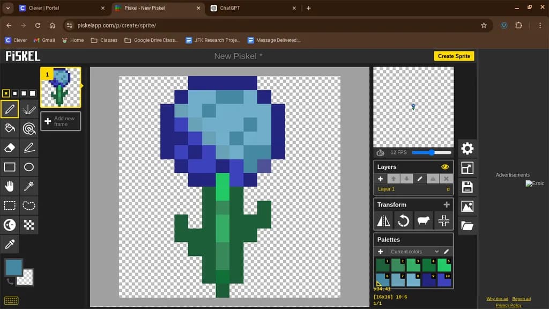The height and width of the screenshot is (309, 549).
Task: Switch to the ChatGPT tab
Action: 254,8
